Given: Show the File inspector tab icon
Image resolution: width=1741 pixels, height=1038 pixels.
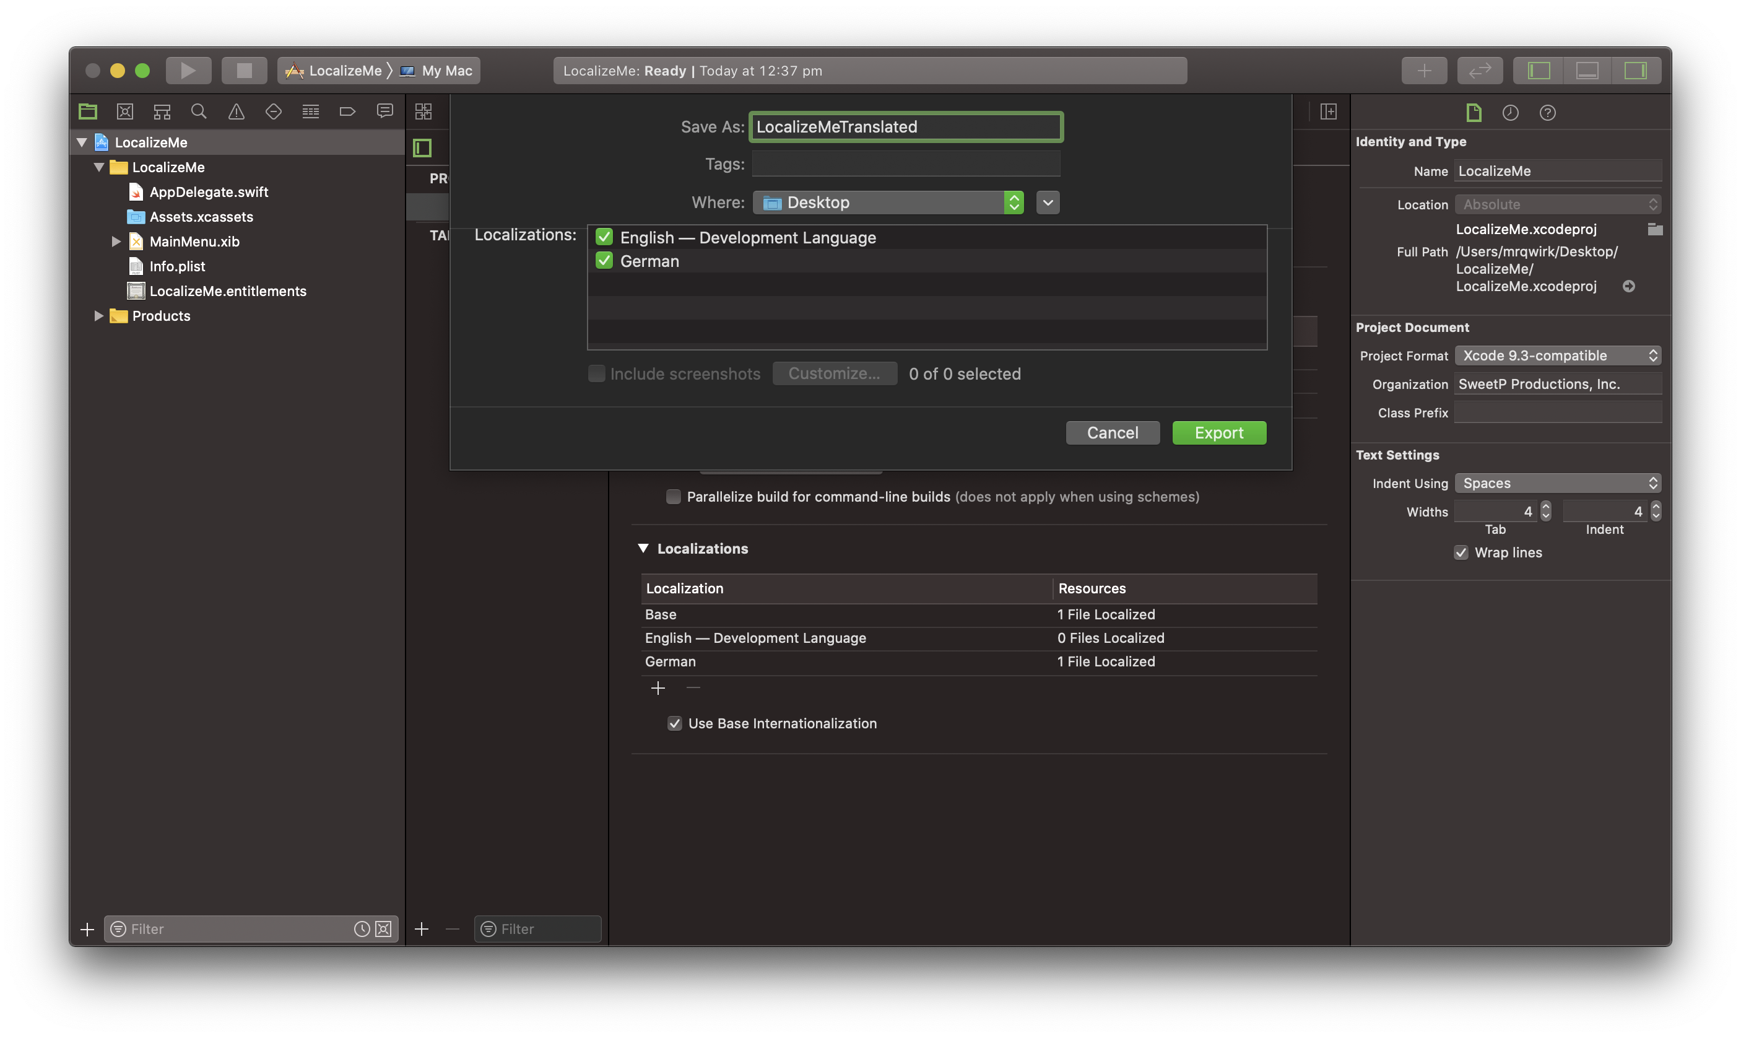Looking at the screenshot, I should (1474, 112).
